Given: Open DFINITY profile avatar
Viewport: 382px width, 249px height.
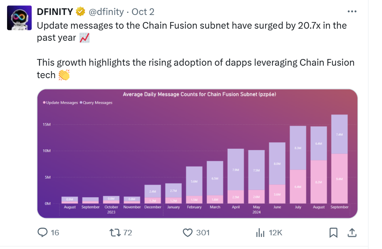Looking at the screenshot, I should click(20, 18).
